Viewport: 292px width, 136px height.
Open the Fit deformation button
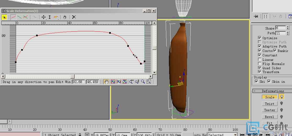[x=270, y=123]
